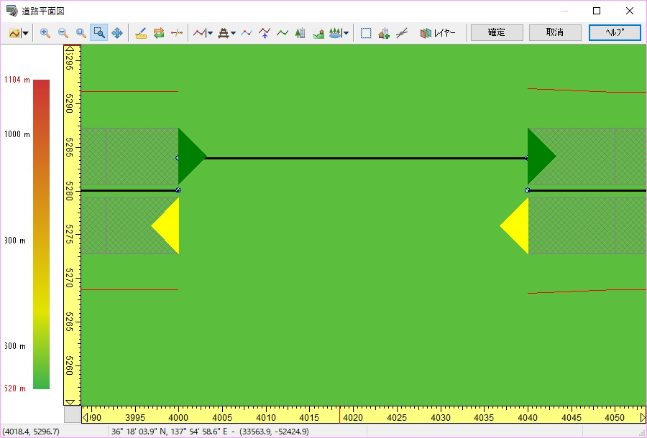This screenshot has width=647, height=438.
Task: Click the blue polyline with red points icon
Action: coord(247,33)
